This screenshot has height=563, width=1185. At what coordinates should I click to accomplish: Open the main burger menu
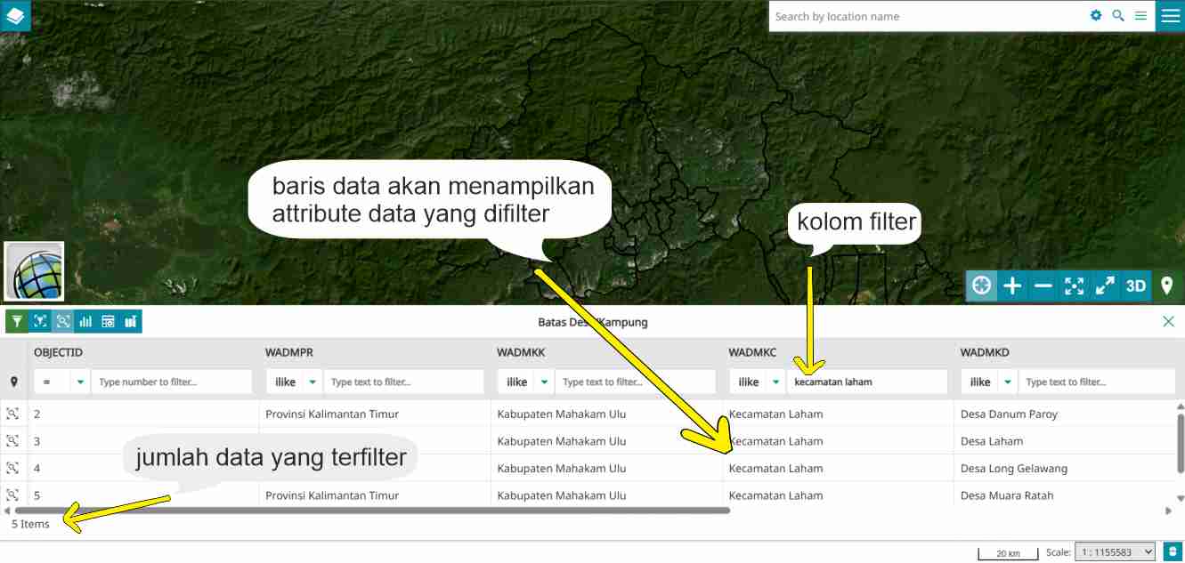point(1170,16)
